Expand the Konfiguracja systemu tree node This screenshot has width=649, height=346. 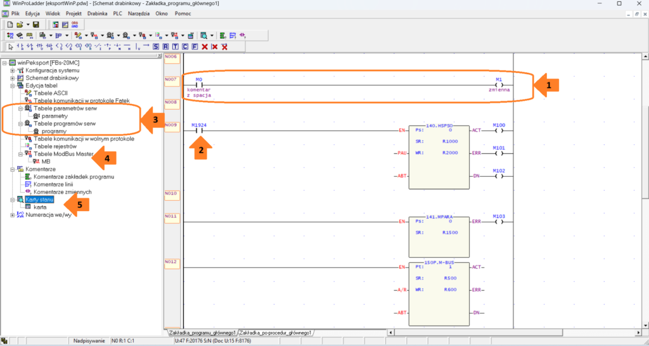point(13,70)
